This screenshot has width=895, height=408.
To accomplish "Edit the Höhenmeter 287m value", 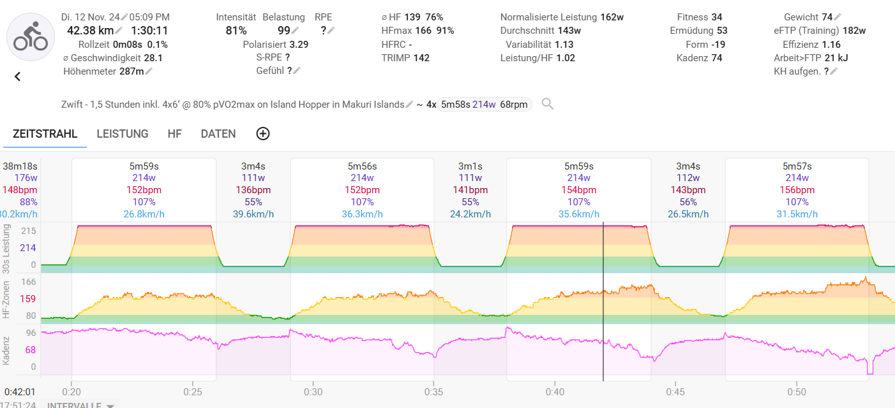I will tap(149, 71).
